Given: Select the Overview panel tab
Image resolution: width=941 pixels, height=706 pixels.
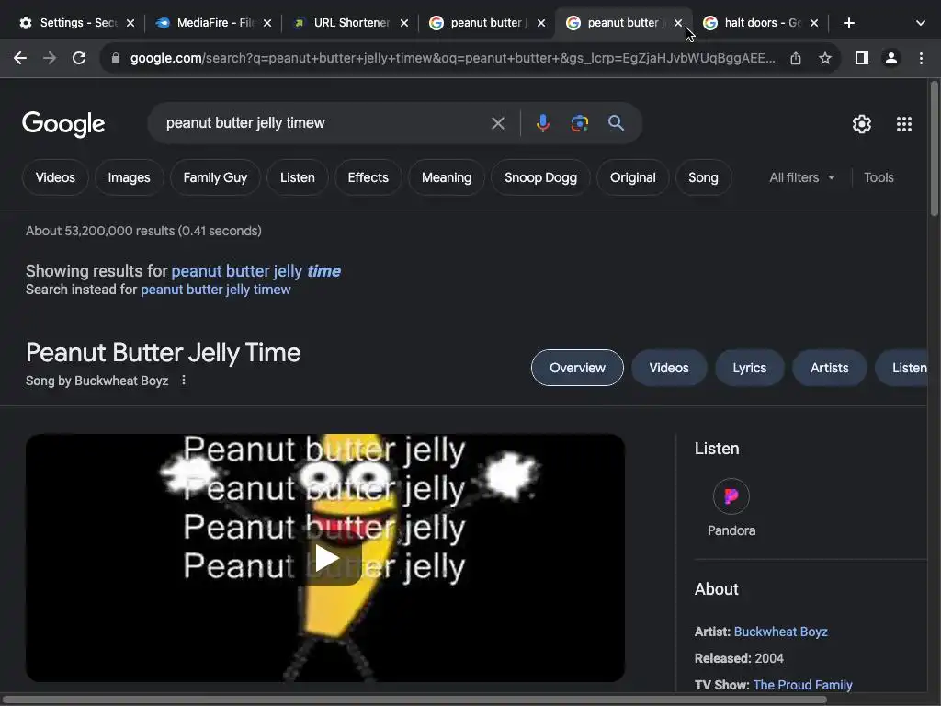Looking at the screenshot, I should pos(577,368).
